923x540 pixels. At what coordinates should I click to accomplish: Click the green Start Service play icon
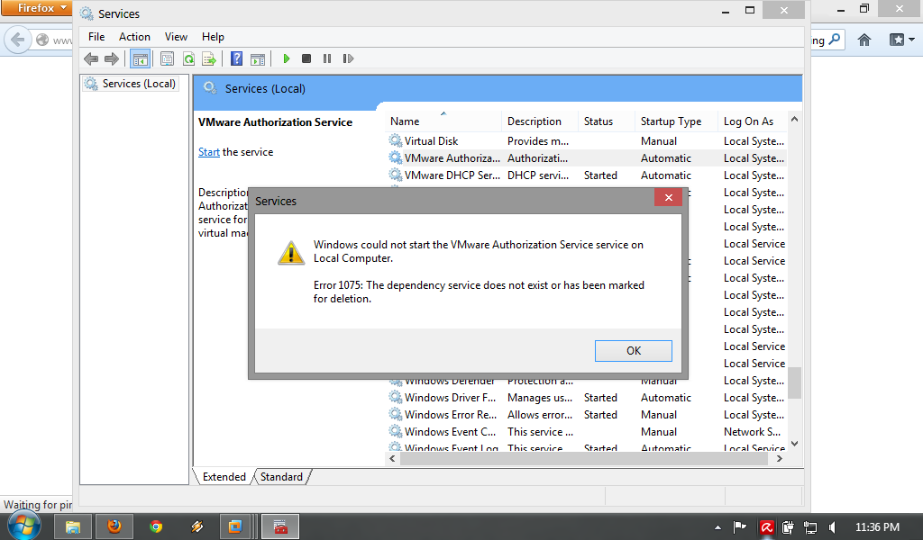287,58
